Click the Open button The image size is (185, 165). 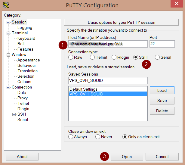pos(127,157)
